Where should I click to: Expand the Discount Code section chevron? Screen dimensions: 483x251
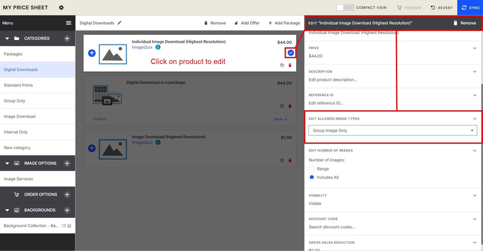(x=475, y=219)
